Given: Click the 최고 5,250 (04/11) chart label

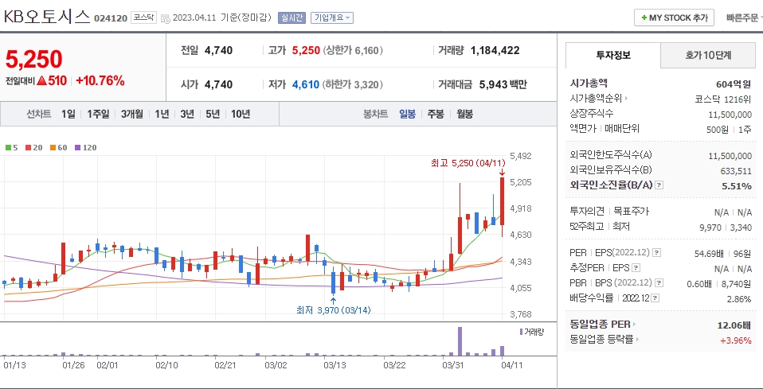Looking at the screenshot, I should (468, 163).
